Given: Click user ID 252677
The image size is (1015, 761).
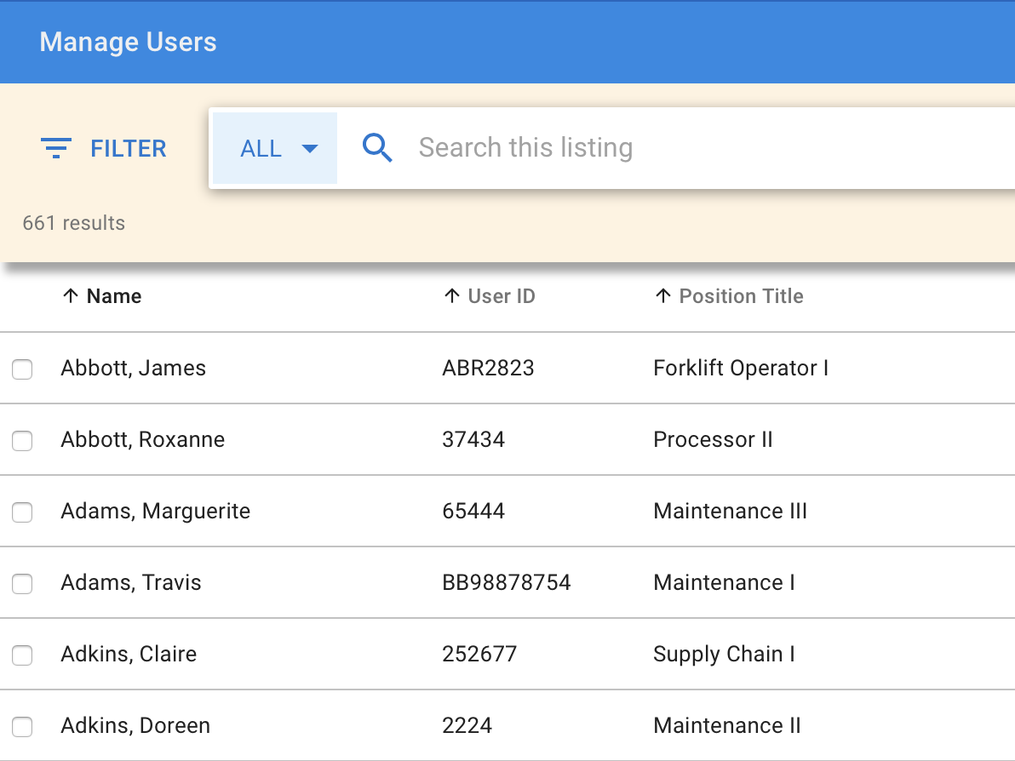Looking at the screenshot, I should (479, 655).
